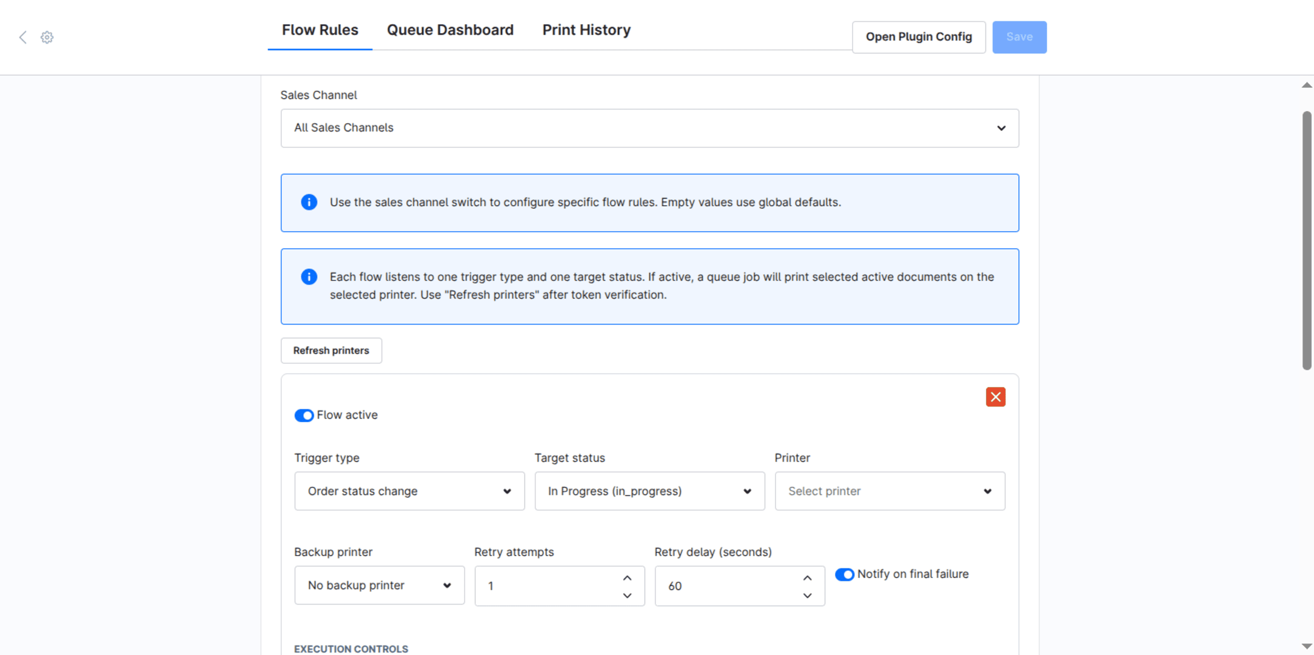This screenshot has width=1314, height=655.
Task: Delete this flow with the red X
Action: pyautogui.click(x=995, y=397)
